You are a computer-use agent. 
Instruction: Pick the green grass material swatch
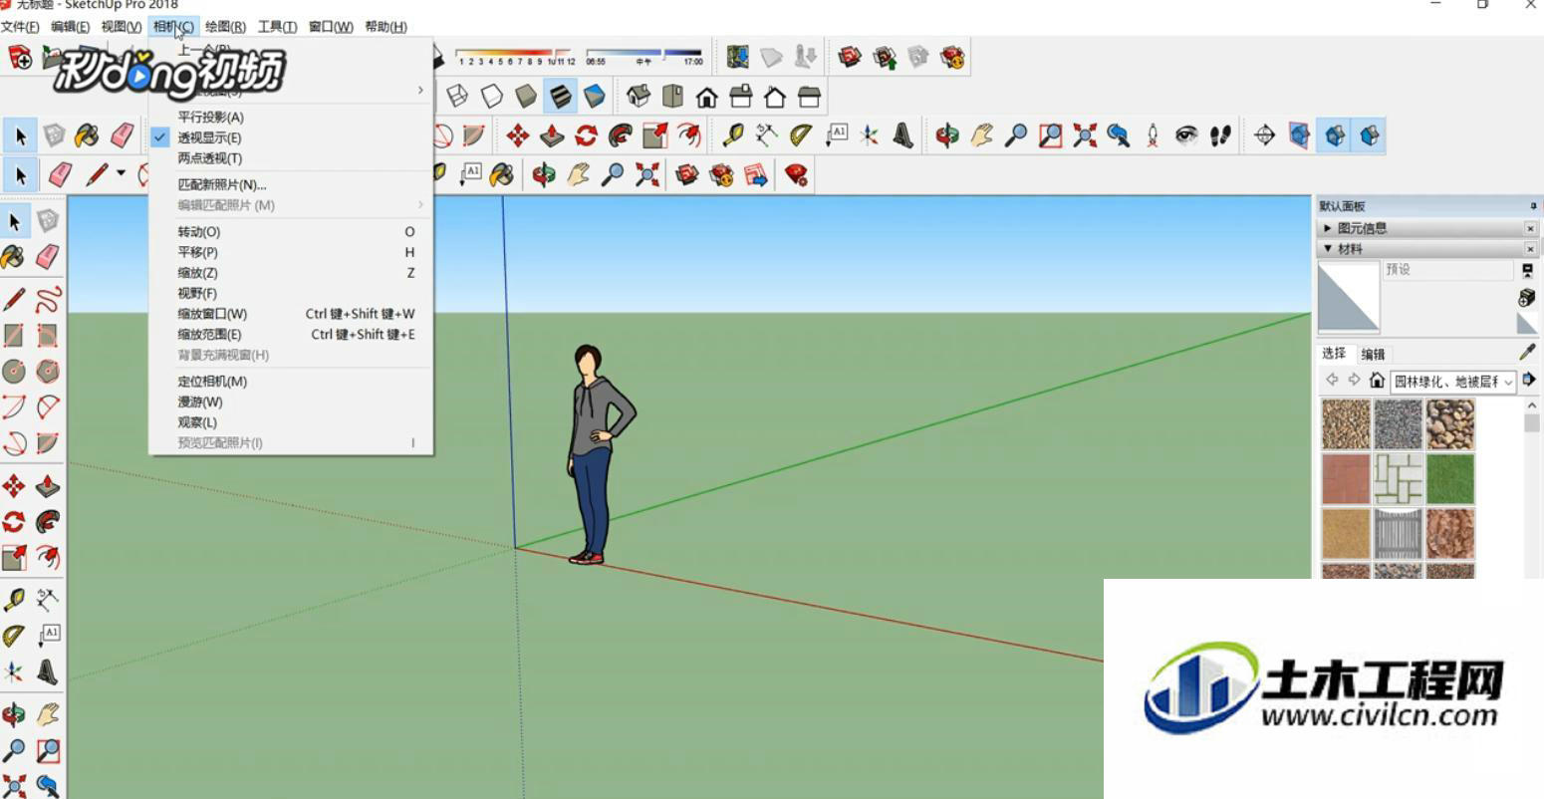click(1450, 478)
